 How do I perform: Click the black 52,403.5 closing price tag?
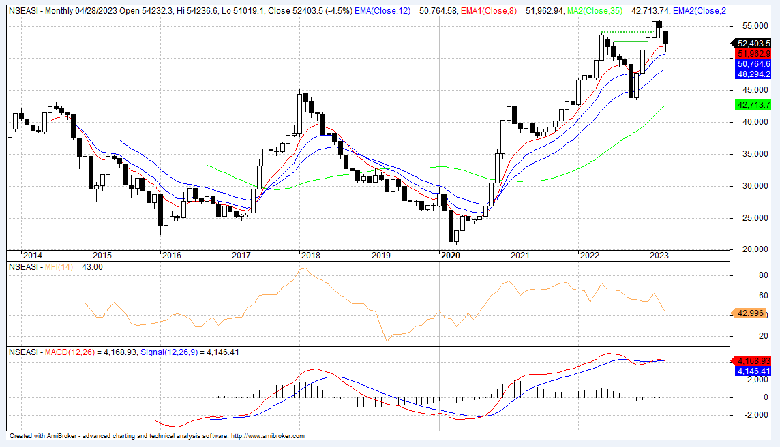click(x=753, y=42)
